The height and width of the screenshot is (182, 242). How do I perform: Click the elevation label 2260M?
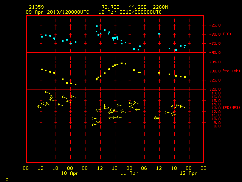click(160, 7)
